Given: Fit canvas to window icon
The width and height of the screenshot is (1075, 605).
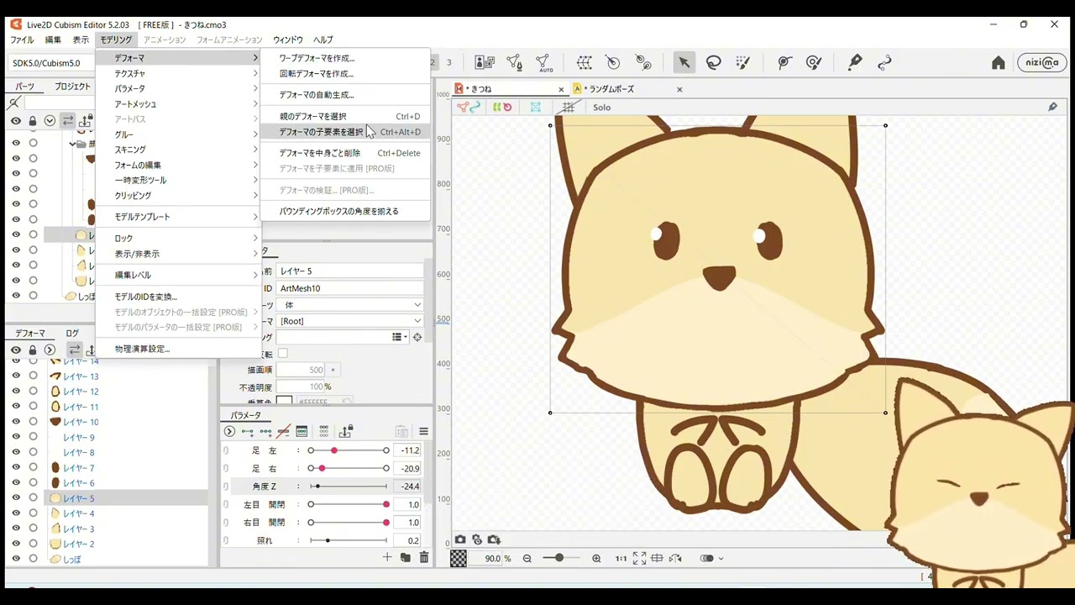Looking at the screenshot, I should (639, 558).
